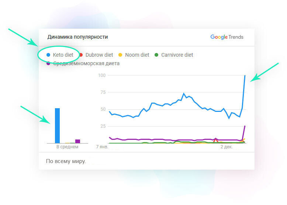Click the purple Средиземноморская диета legend dot
Image resolution: width=287 pixels, height=205 pixels.
tap(48, 63)
